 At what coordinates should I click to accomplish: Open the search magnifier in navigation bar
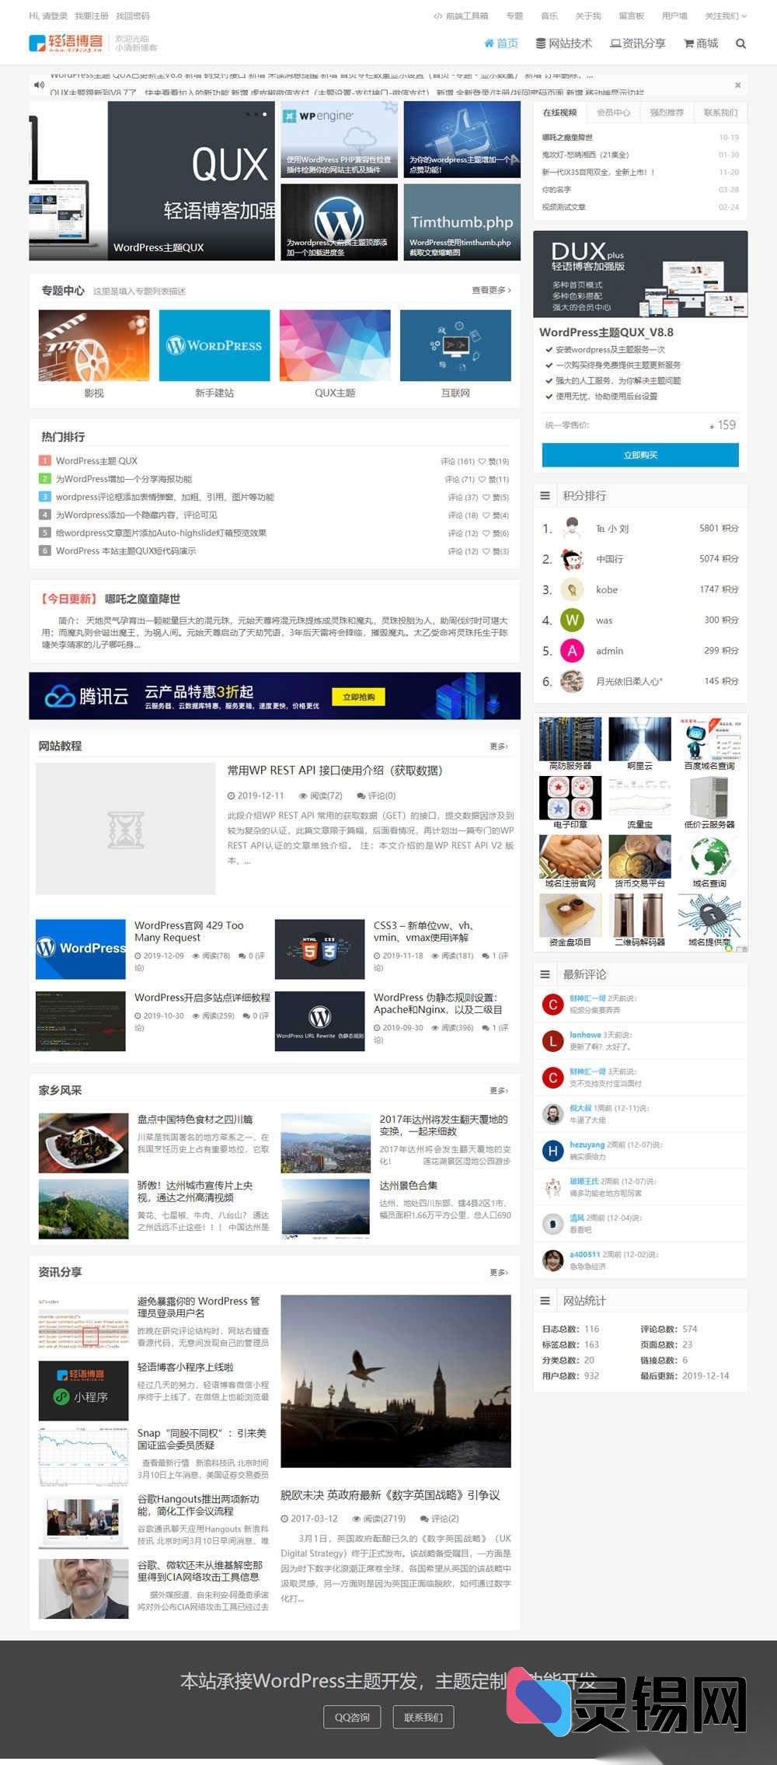(740, 44)
